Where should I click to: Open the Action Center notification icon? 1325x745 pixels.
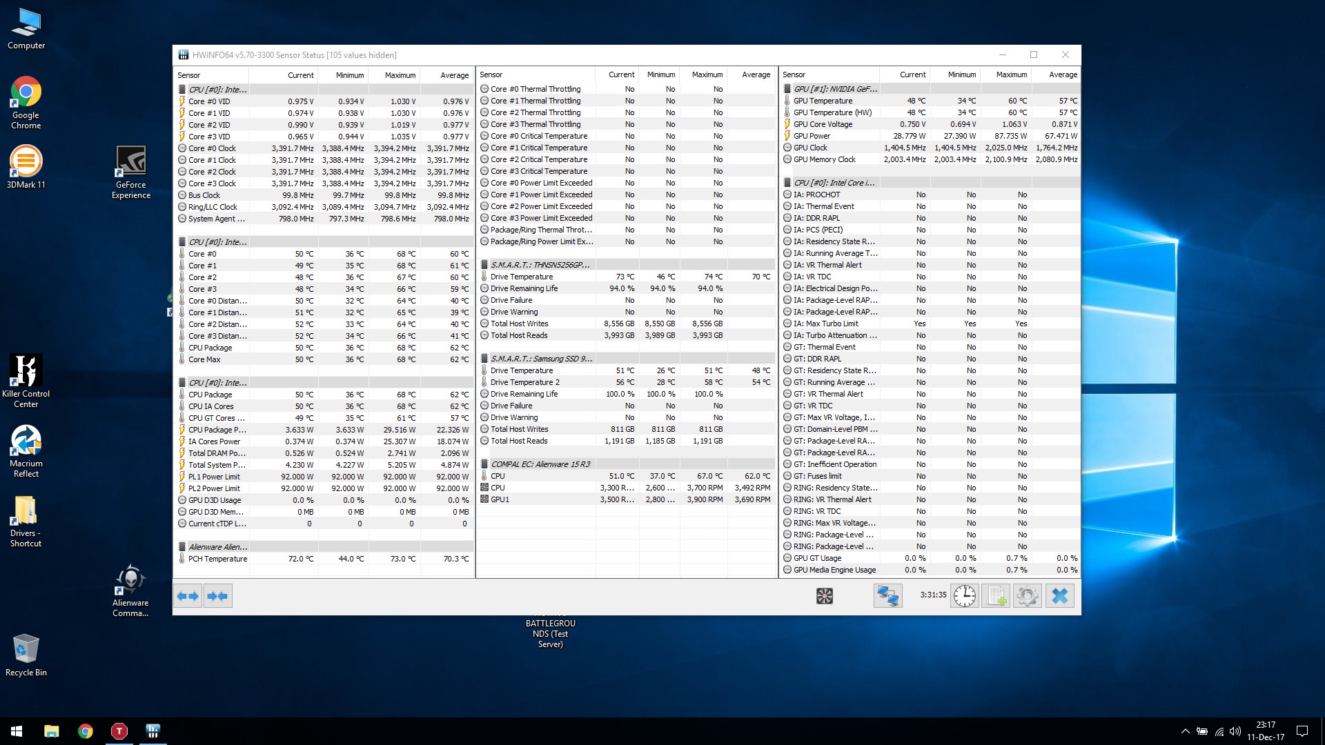pyautogui.click(x=1302, y=731)
